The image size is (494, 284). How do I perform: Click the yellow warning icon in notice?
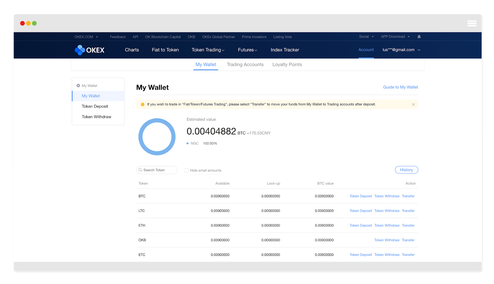click(143, 105)
